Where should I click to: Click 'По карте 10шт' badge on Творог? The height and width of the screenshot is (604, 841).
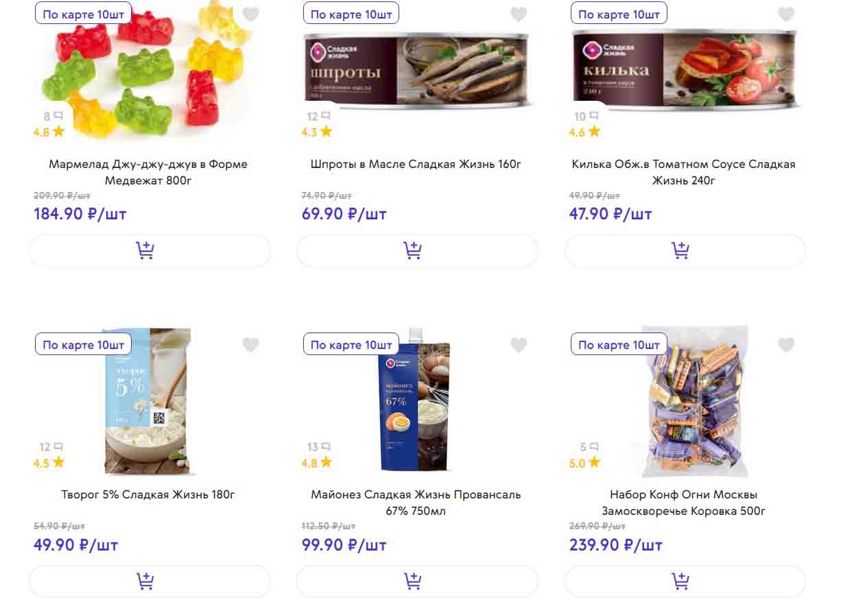(83, 345)
